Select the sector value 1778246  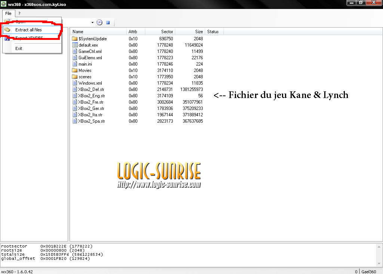[x=165, y=64]
